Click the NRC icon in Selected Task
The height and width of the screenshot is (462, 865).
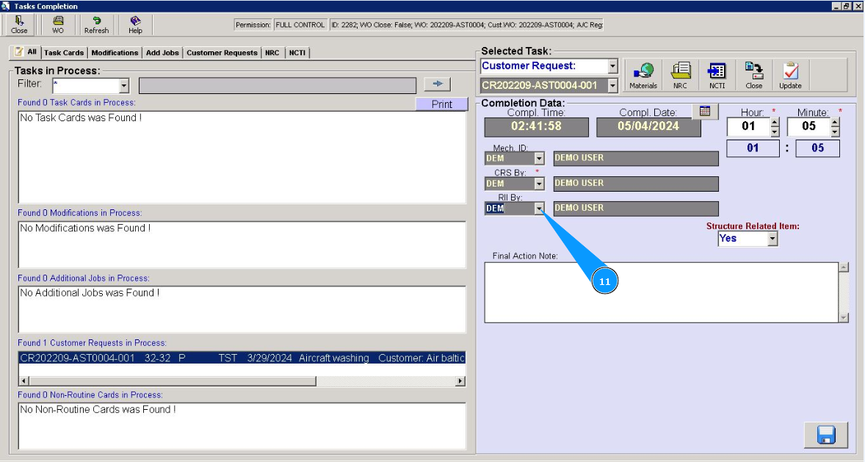[x=680, y=75]
